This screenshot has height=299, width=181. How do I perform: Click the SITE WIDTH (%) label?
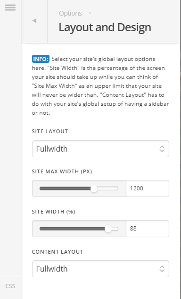(53, 212)
